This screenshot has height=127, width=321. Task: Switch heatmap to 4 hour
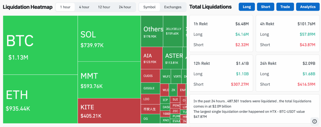84,7
